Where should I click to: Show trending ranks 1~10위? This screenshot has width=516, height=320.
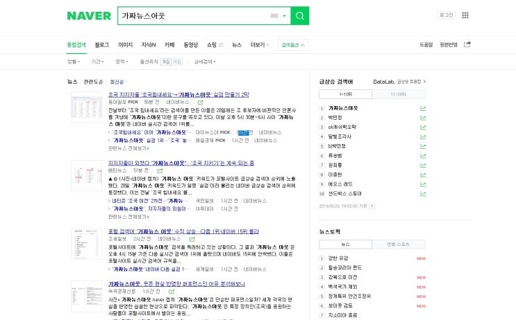pyautogui.click(x=346, y=94)
